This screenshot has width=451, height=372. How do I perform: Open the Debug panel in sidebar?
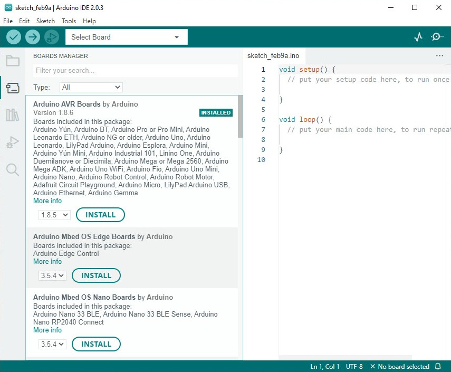(x=13, y=142)
